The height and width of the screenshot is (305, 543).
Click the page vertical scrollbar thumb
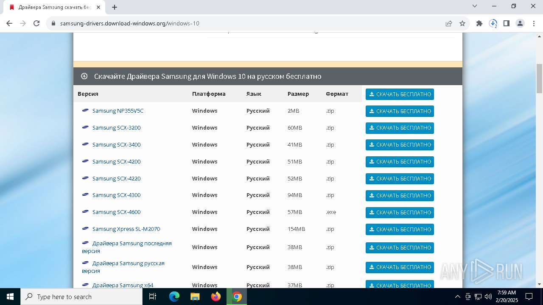(x=539, y=78)
